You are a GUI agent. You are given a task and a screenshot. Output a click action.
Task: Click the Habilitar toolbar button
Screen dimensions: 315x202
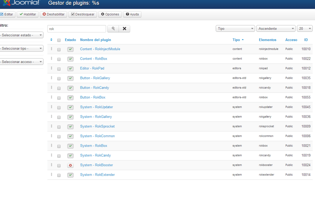pos(28,14)
